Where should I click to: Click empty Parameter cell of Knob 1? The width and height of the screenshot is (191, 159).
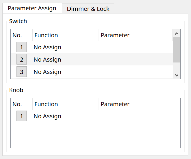coord(138,116)
